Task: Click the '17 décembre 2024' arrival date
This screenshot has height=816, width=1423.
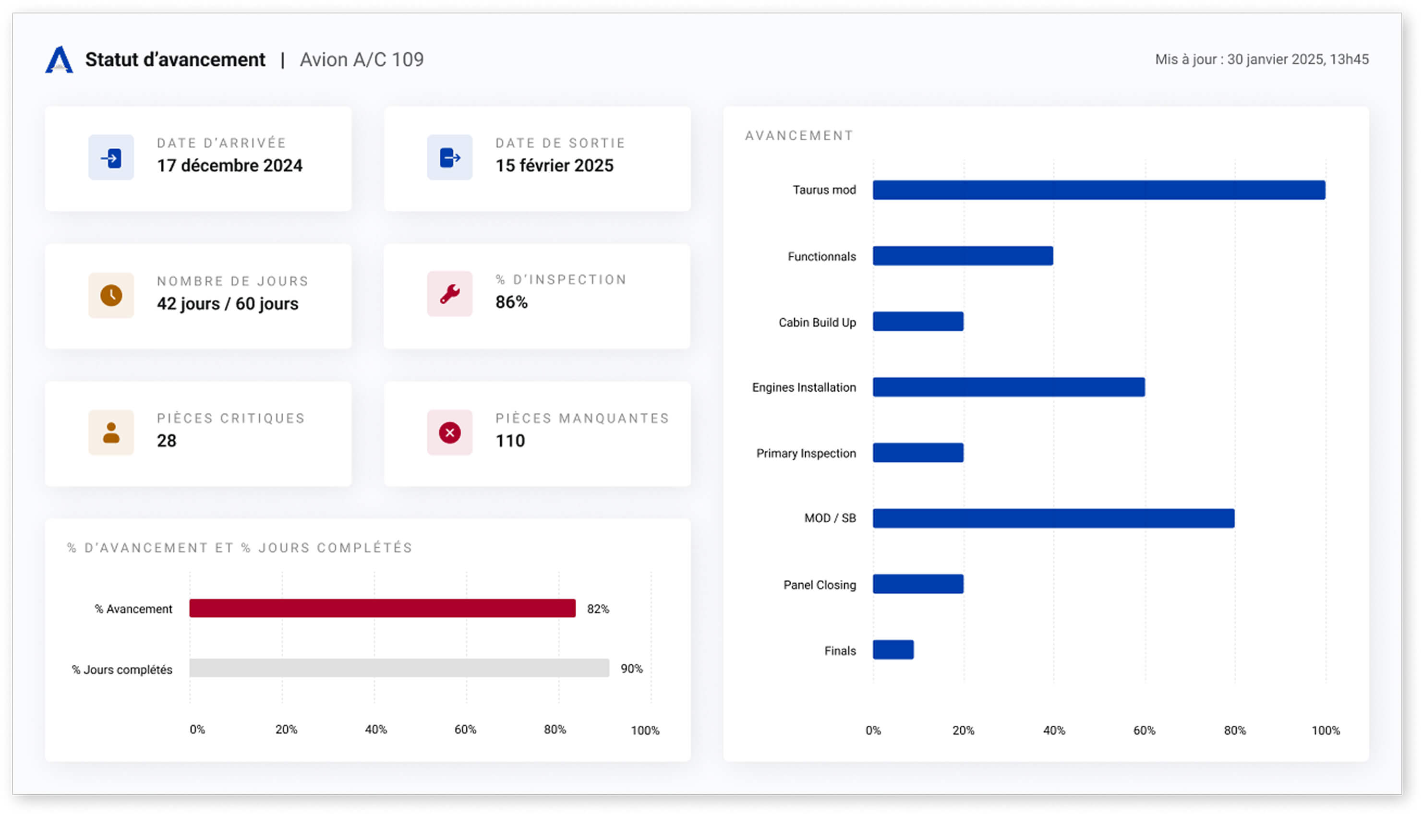Action: [x=229, y=165]
